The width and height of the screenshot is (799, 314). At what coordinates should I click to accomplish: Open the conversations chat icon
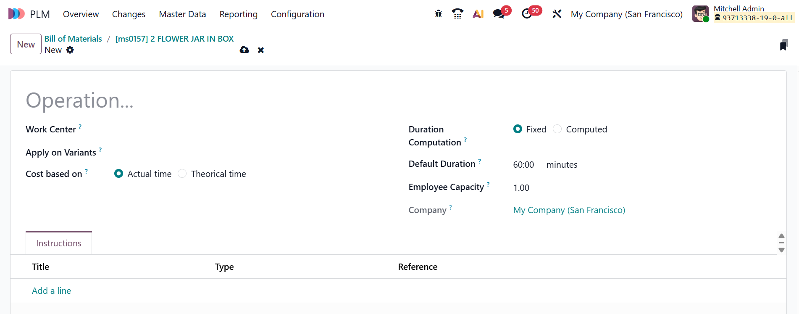click(499, 14)
